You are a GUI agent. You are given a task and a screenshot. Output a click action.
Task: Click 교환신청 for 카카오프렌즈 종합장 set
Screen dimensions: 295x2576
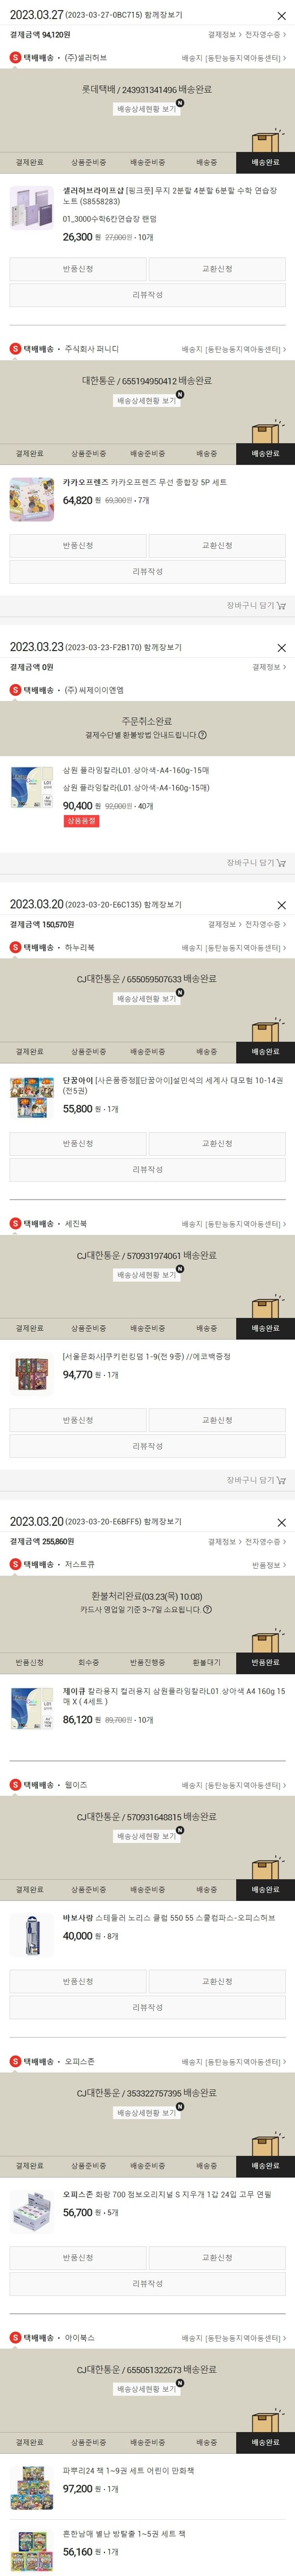point(217,546)
